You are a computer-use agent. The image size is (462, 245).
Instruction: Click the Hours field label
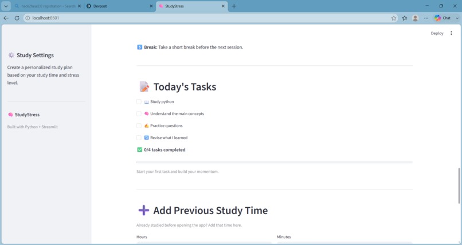[142, 237]
